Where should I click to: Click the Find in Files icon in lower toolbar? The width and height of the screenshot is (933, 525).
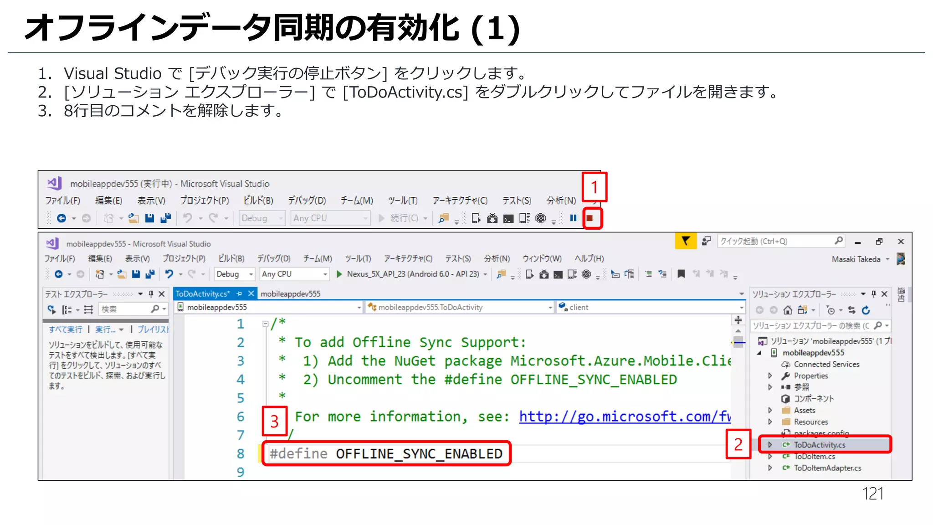502,274
